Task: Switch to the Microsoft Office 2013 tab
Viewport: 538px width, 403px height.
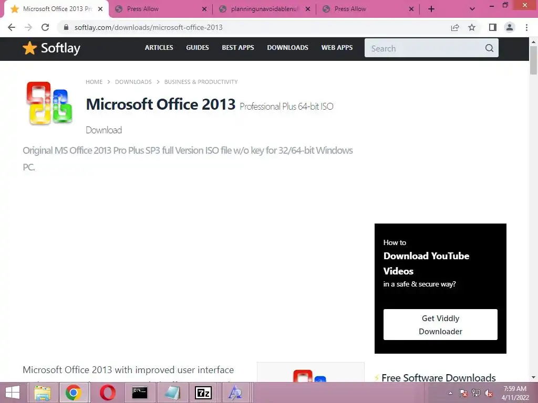Action: pos(57,9)
